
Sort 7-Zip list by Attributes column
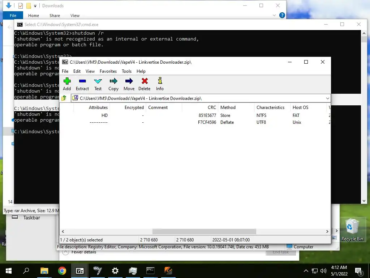click(91, 107)
